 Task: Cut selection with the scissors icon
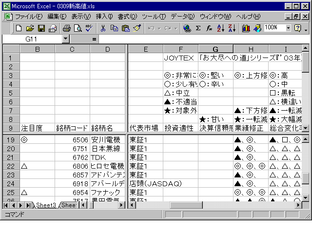click(103, 28)
